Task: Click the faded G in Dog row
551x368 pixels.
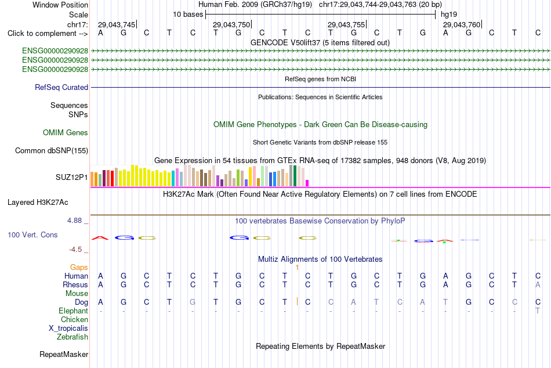Action: tap(193, 302)
